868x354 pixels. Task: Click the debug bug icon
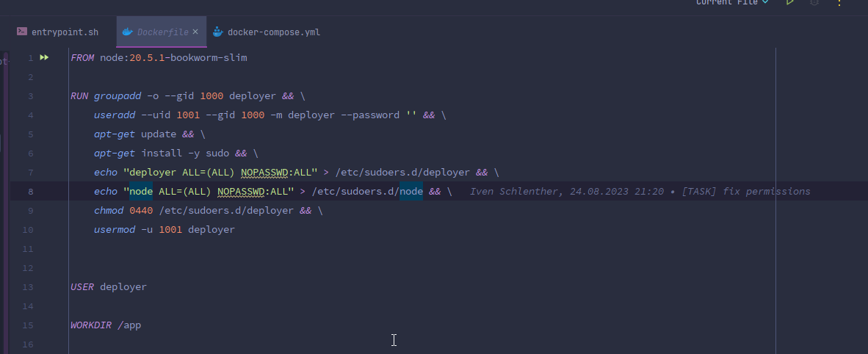coord(814,3)
